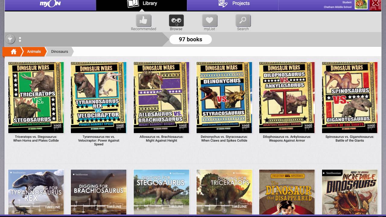Open the Search magnifier icon
Viewport: 386px width, 217px height.
(243, 20)
